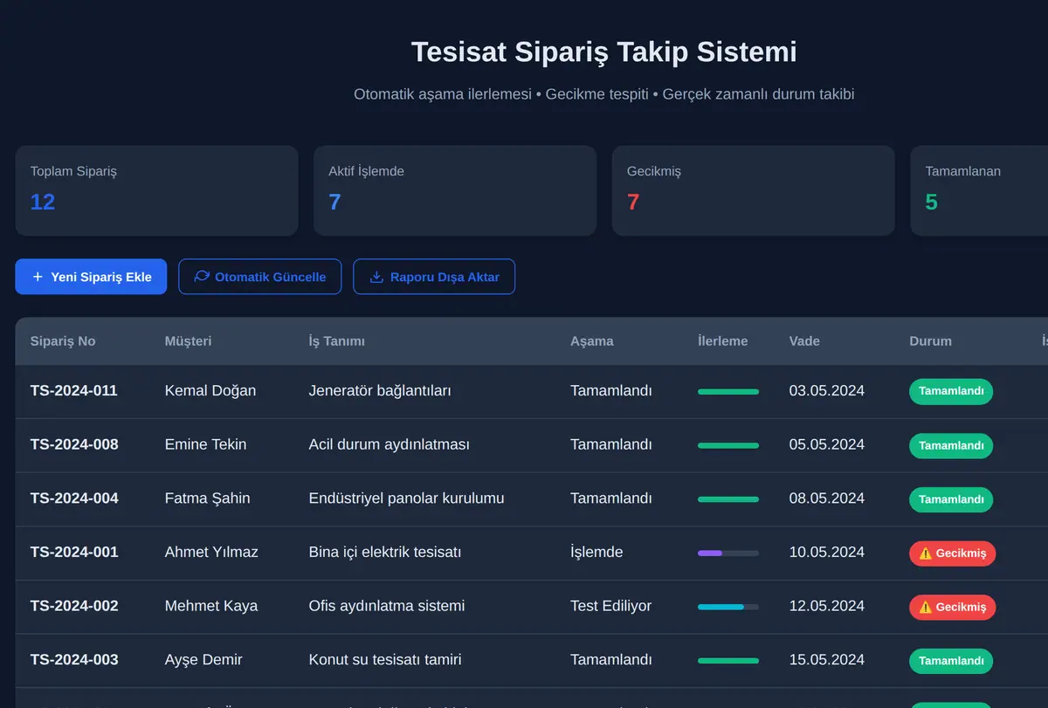The image size is (1048, 708).
Task: Export the report via Raporu Dışa Aktar
Action: tap(434, 277)
